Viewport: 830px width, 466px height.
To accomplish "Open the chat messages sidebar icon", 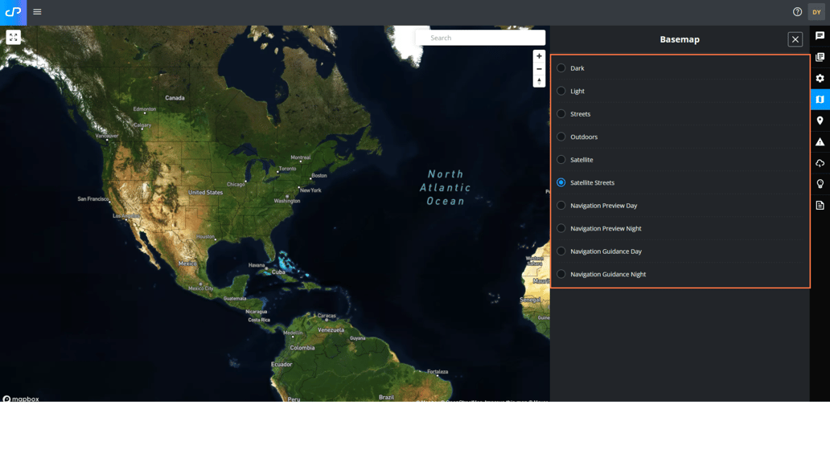I will [820, 36].
